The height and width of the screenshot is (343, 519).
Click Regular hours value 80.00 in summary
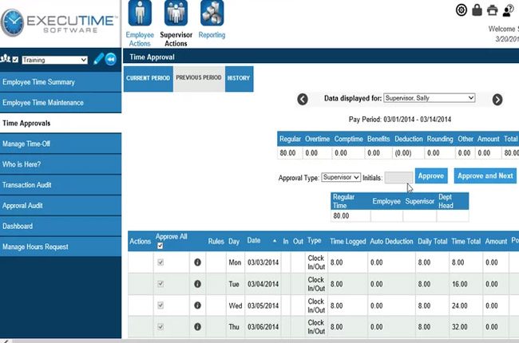click(x=287, y=153)
